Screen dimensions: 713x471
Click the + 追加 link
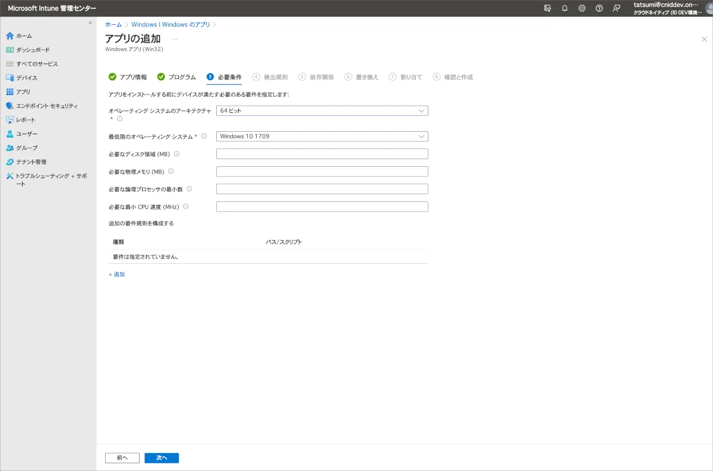[x=116, y=274]
